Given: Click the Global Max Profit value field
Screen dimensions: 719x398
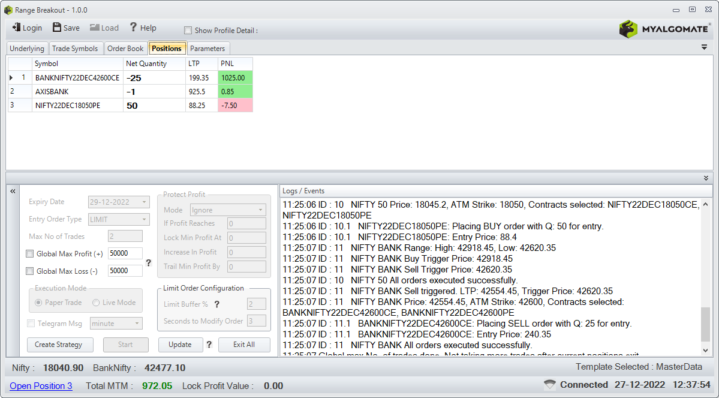Looking at the screenshot, I should [x=125, y=253].
